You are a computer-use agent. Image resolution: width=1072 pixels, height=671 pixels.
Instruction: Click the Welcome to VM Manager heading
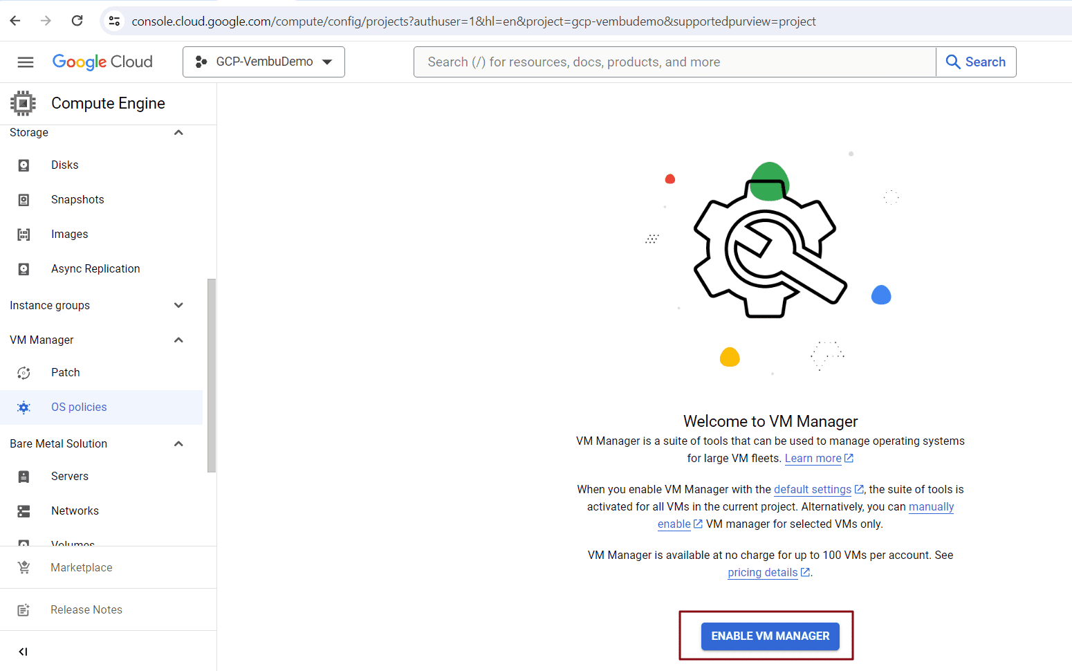pos(770,421)
